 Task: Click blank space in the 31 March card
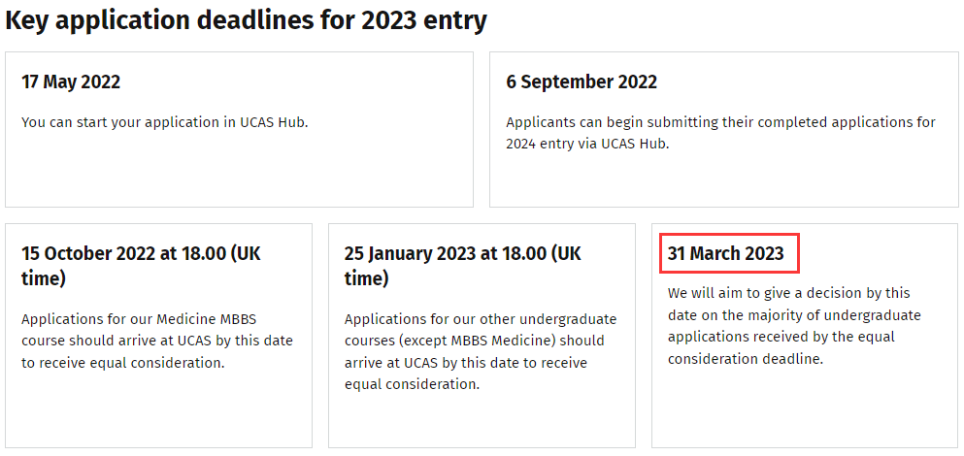point(804,408)
